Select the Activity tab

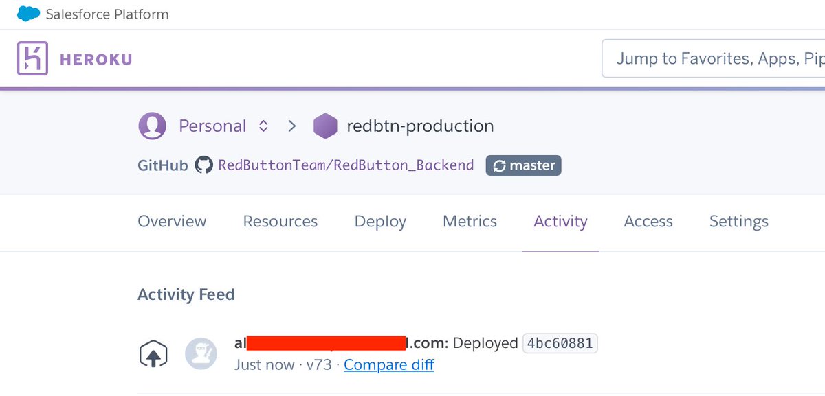click(x=560, y=222)
